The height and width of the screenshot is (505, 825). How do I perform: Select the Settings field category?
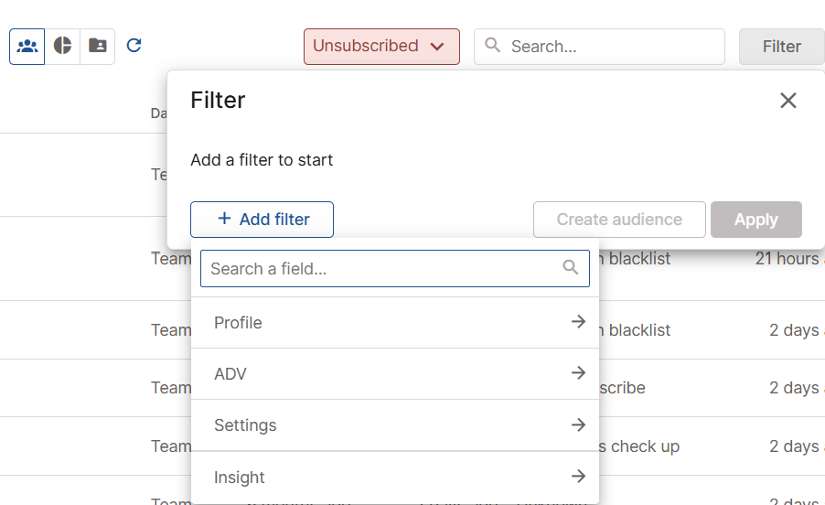[245, 425]
